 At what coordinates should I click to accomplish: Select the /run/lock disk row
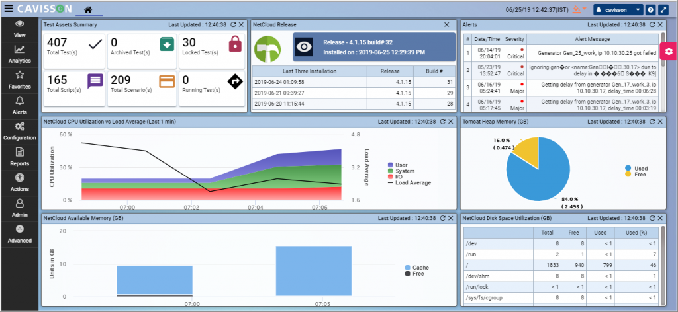click(x=561, y=286)
